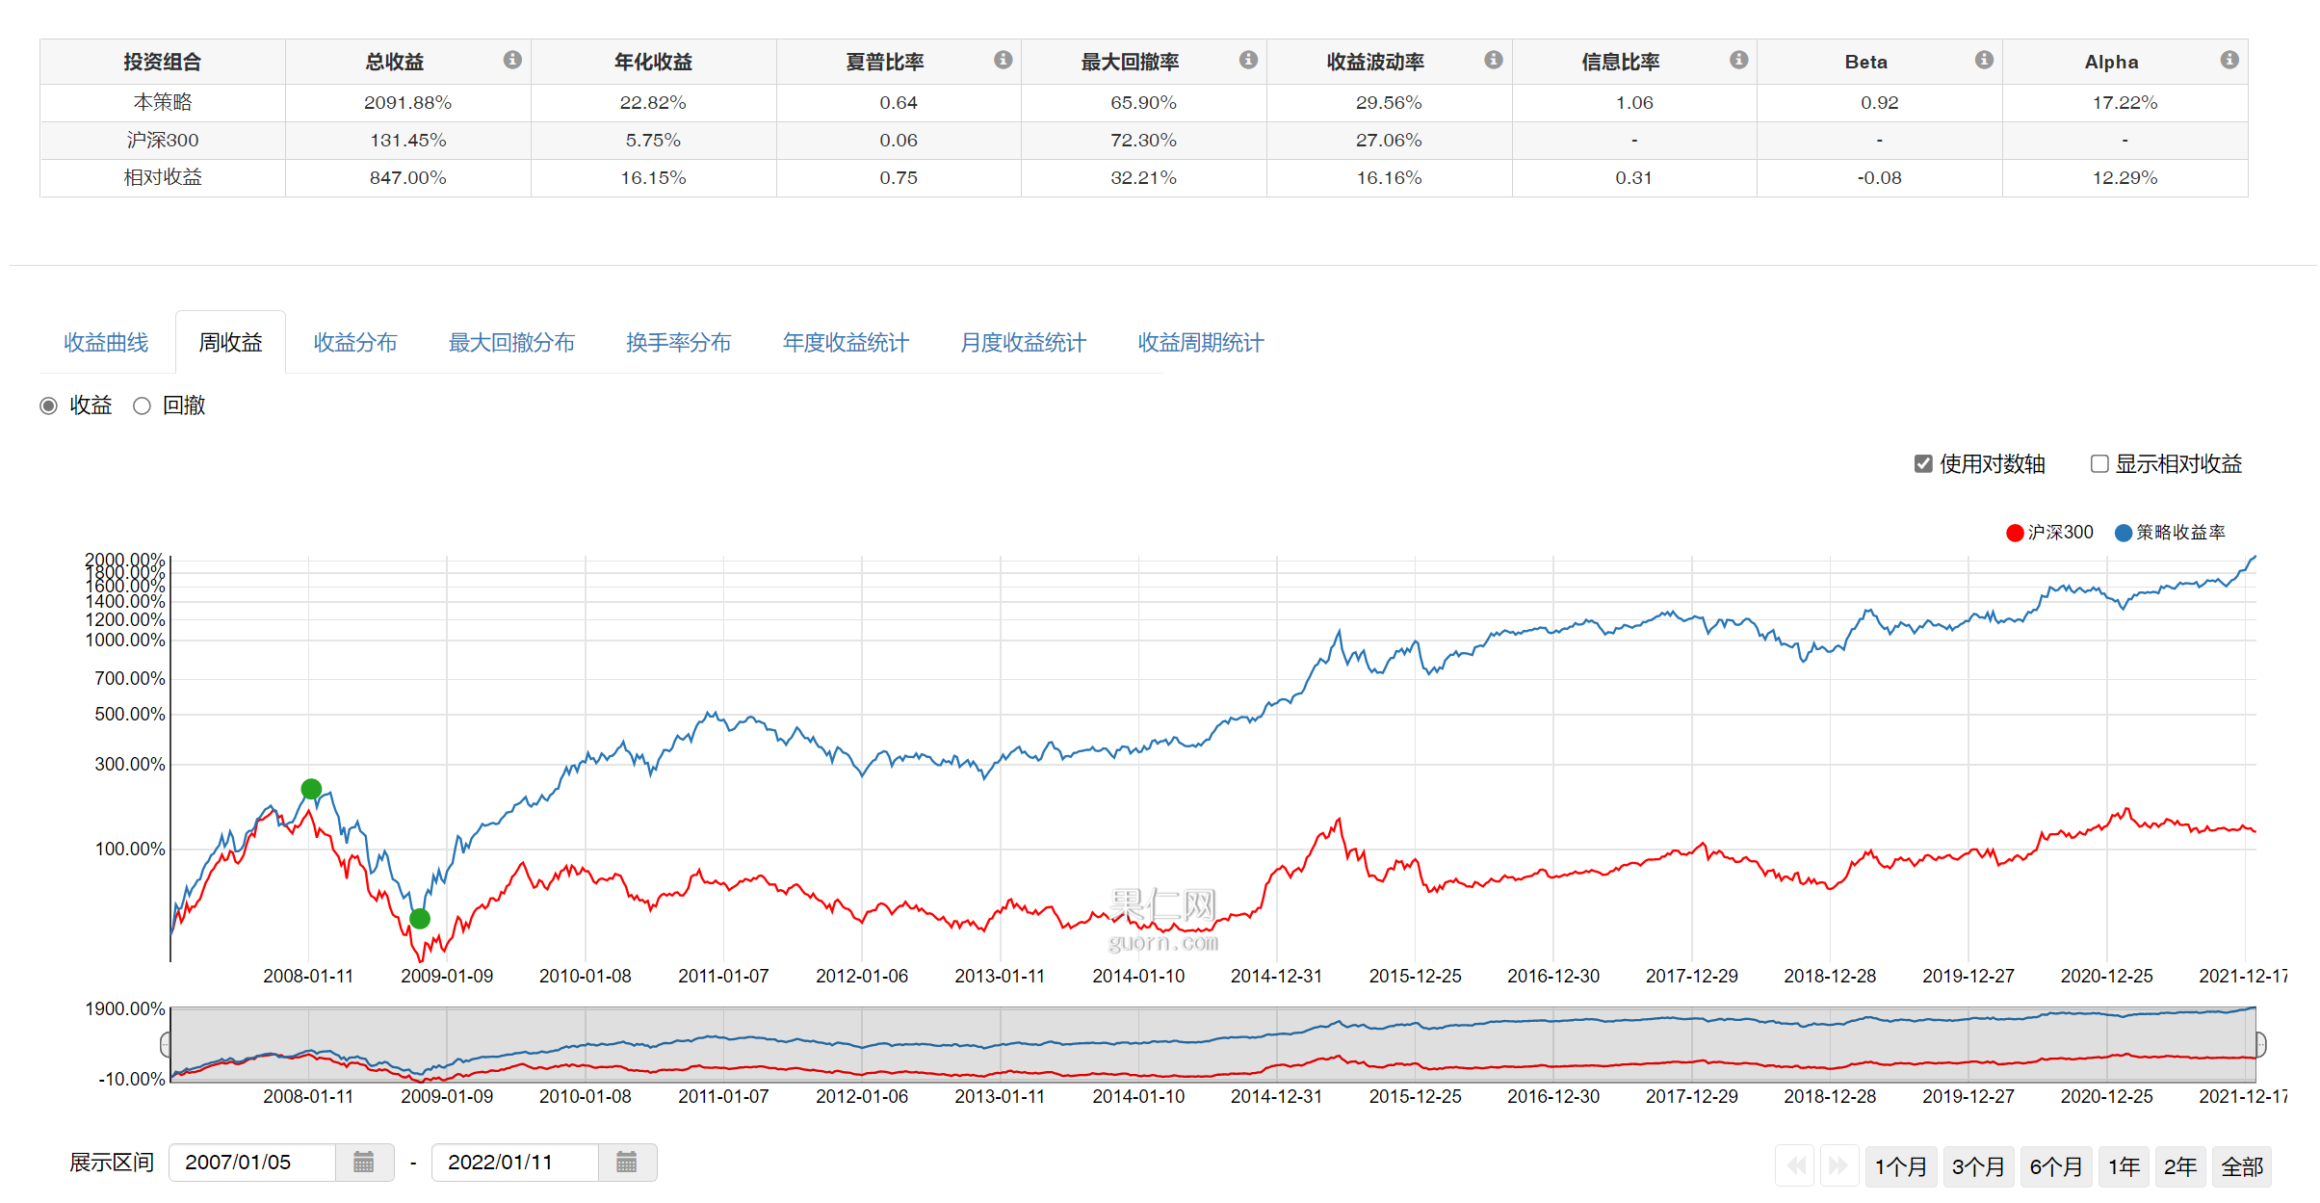2320x1203 pixels.
Task: Toggle 沪深300 series in chart legend
Action: 2049,533
